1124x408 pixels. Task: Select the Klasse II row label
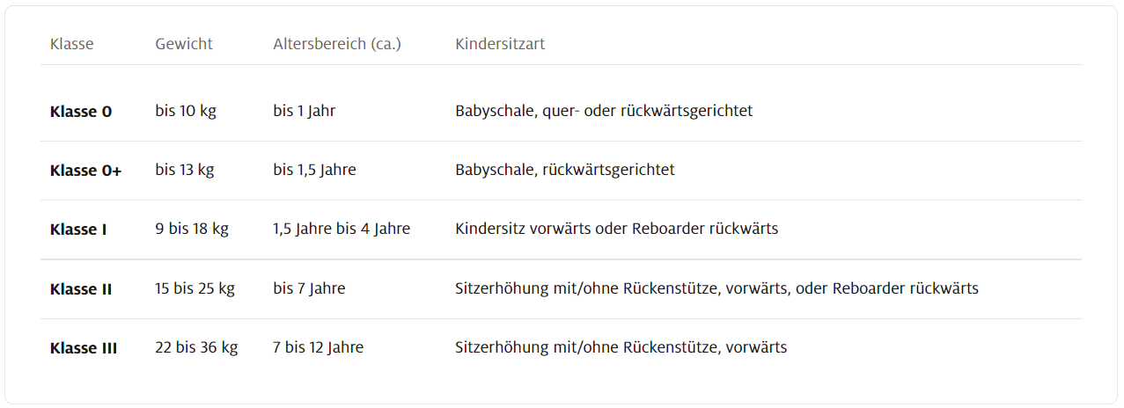point(81,288)
